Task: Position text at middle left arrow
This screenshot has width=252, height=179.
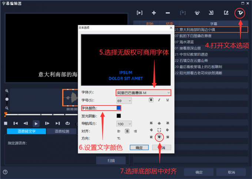Action: pos(151,130)
